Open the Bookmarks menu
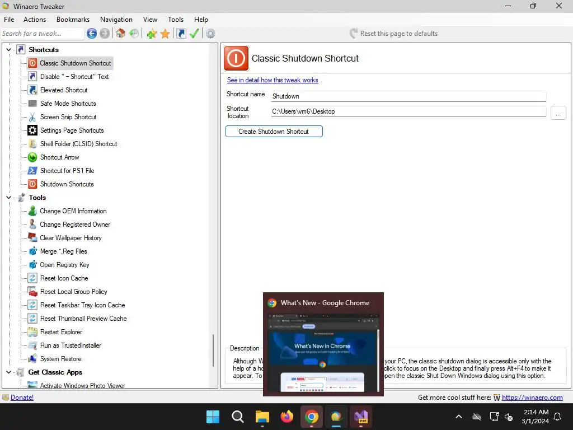Viewport: 573px width, 430px height. [x=73, y=20]
